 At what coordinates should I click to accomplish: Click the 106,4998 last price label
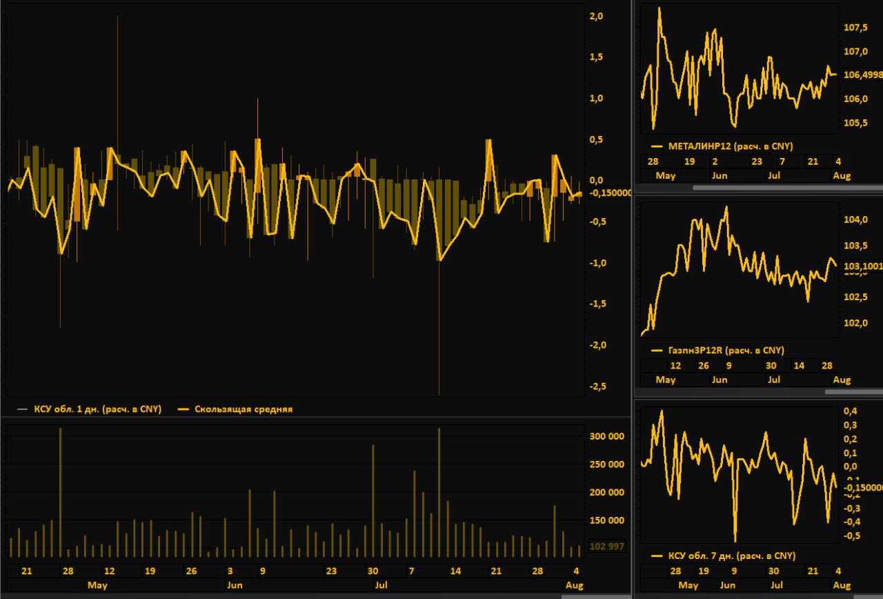863,75
